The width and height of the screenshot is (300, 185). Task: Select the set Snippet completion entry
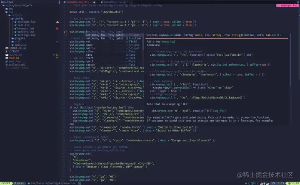click(114, 35)
